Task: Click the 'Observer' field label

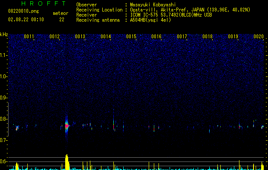Action: click(x=86, y=5)
